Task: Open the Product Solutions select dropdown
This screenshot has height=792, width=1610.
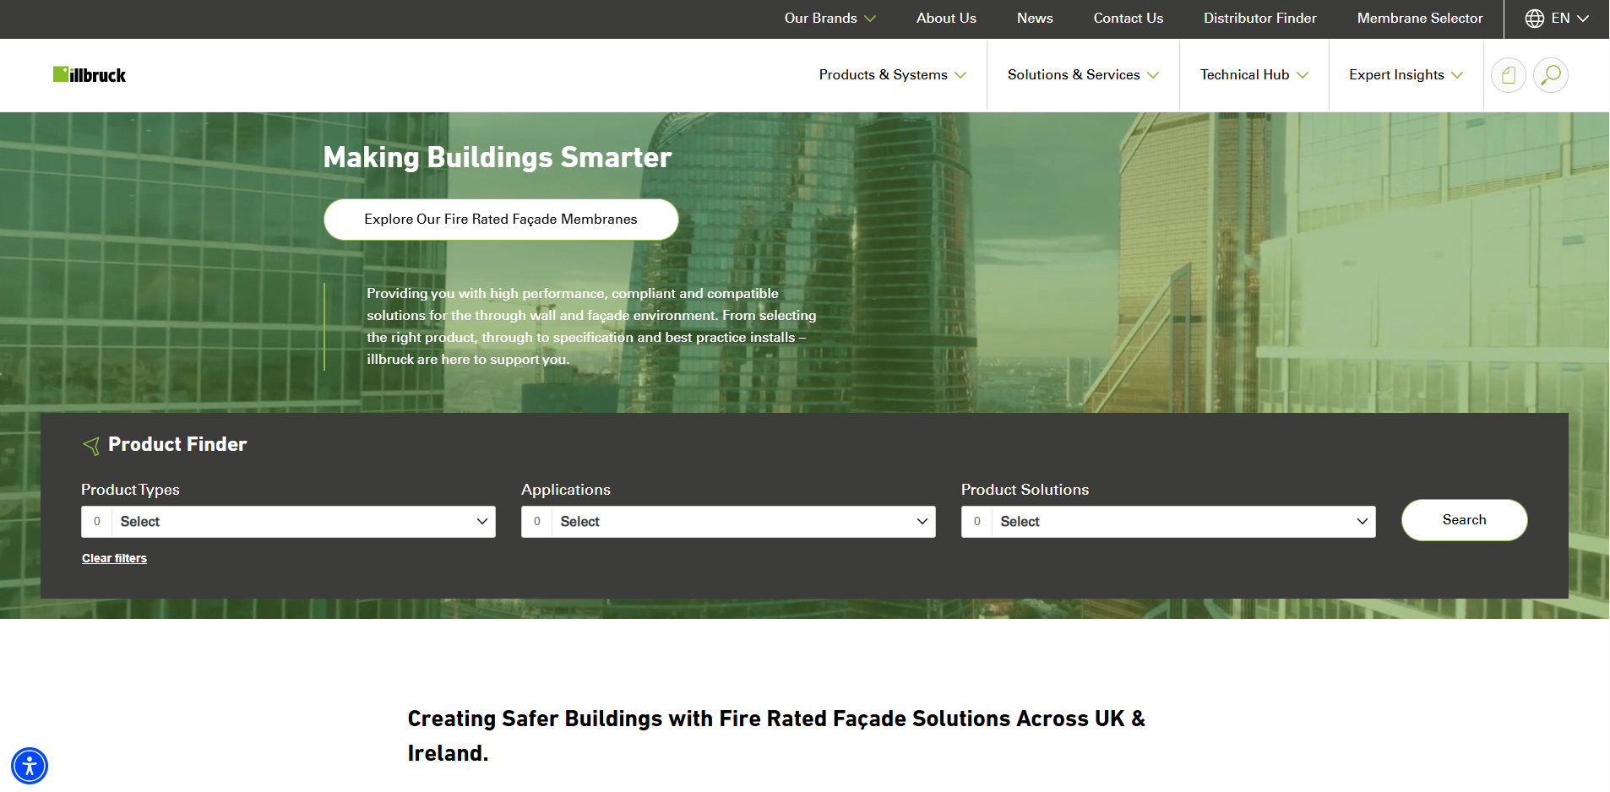Action: coord(1168,522)
